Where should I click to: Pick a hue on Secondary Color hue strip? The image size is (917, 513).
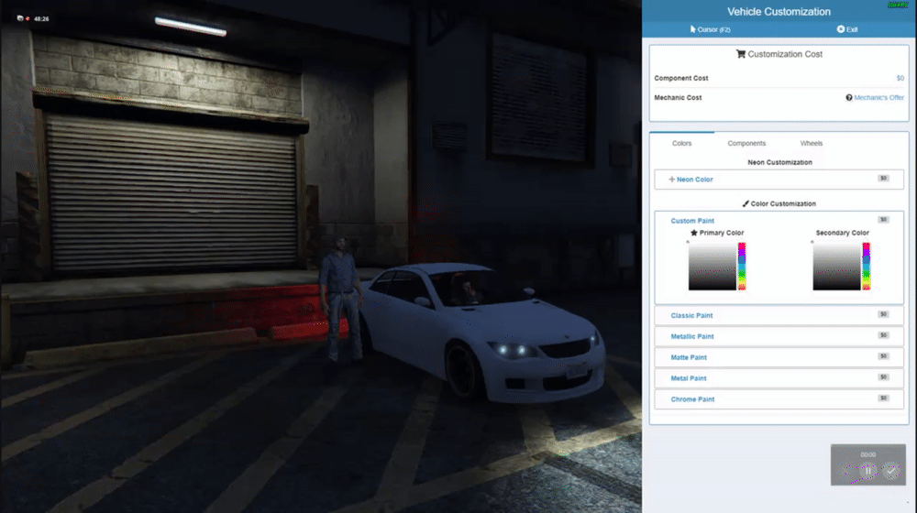click(867, 267)
